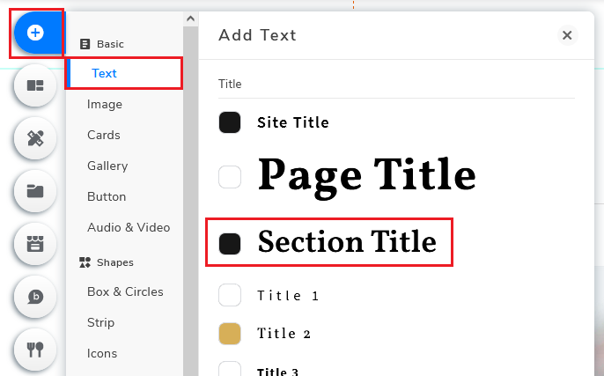Click the white Title 1 swatch

click(230, 295)
